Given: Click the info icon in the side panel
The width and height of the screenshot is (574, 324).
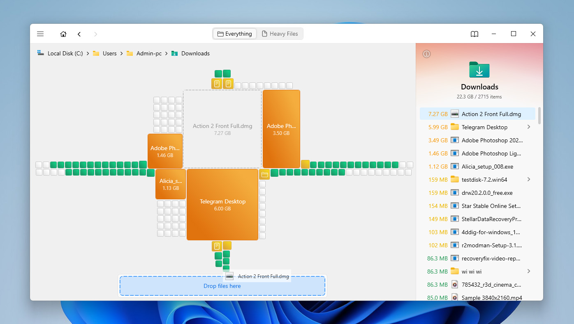Looking at the screenshot, I should click(427, 54).
